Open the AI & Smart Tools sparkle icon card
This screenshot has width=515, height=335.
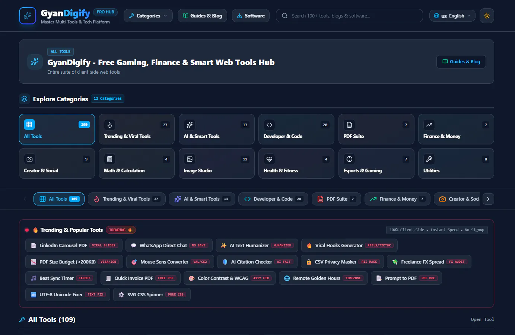[217, 129]
